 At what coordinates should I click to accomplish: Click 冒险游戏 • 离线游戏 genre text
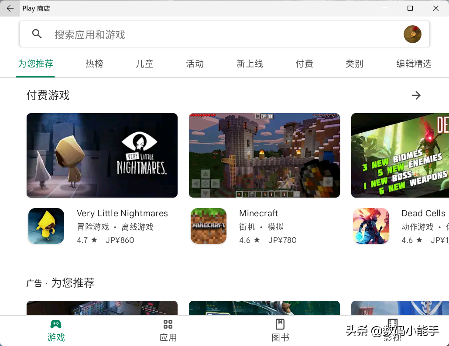coord(115,227)
